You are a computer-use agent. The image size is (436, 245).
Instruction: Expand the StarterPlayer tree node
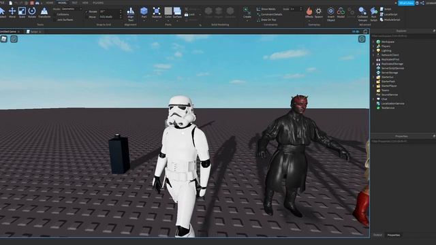(373, 86)
